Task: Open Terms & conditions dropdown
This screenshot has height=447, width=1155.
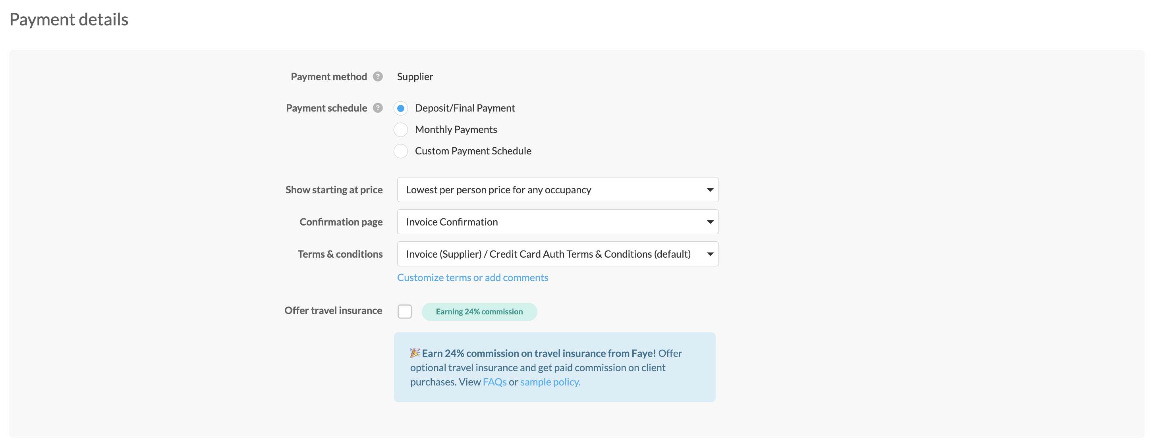Action: pyautogui.click(x=557, y=254)
